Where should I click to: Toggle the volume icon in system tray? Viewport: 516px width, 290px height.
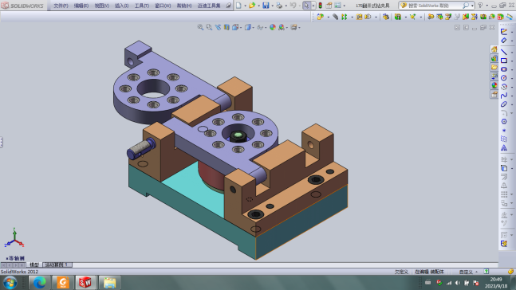pyautogui.click(x=458, y=283)
